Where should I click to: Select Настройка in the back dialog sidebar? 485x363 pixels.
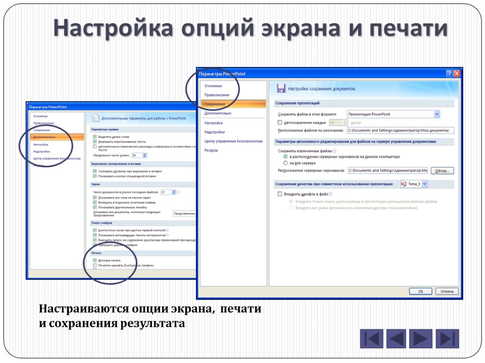[41, 145]
